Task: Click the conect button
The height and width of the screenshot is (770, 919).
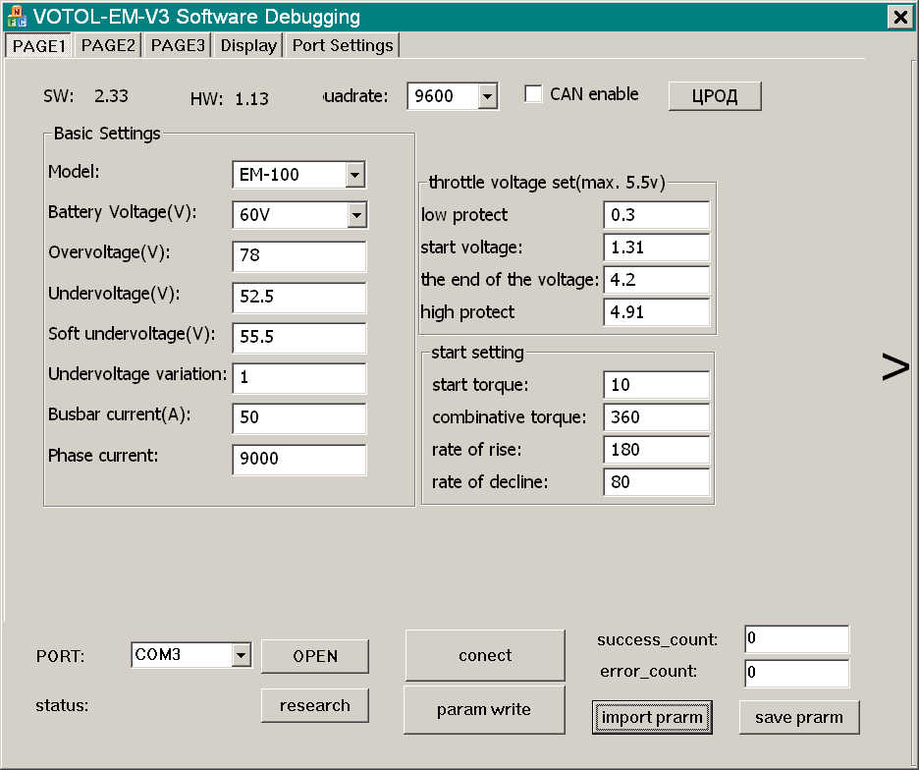Action: (485, 656)
